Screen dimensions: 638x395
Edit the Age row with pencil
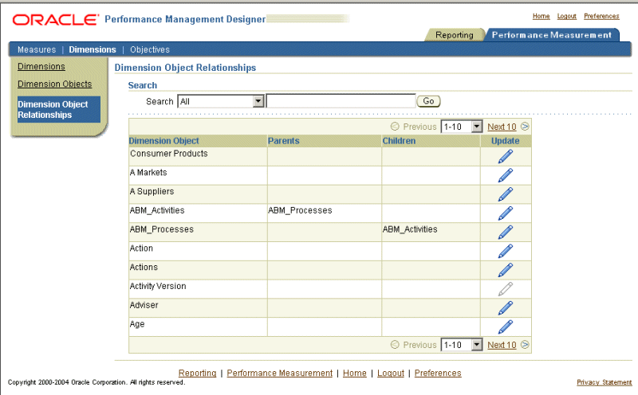(506, 327)
